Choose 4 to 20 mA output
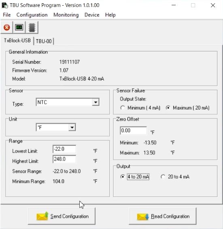This screenshot has height=229, width=223. 123,177
